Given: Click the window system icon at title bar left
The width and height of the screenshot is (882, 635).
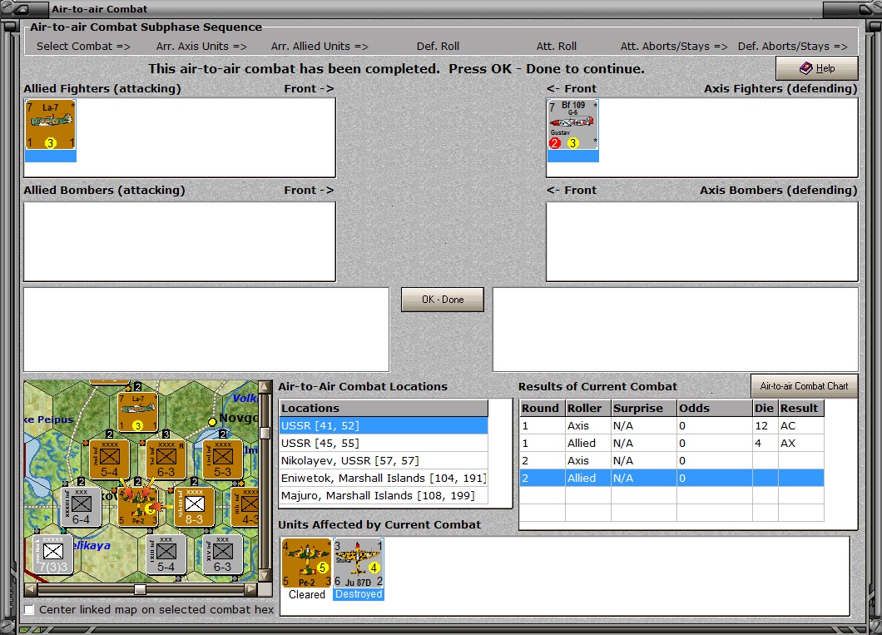Looking at the screenshot, I should tap(21, 9).
